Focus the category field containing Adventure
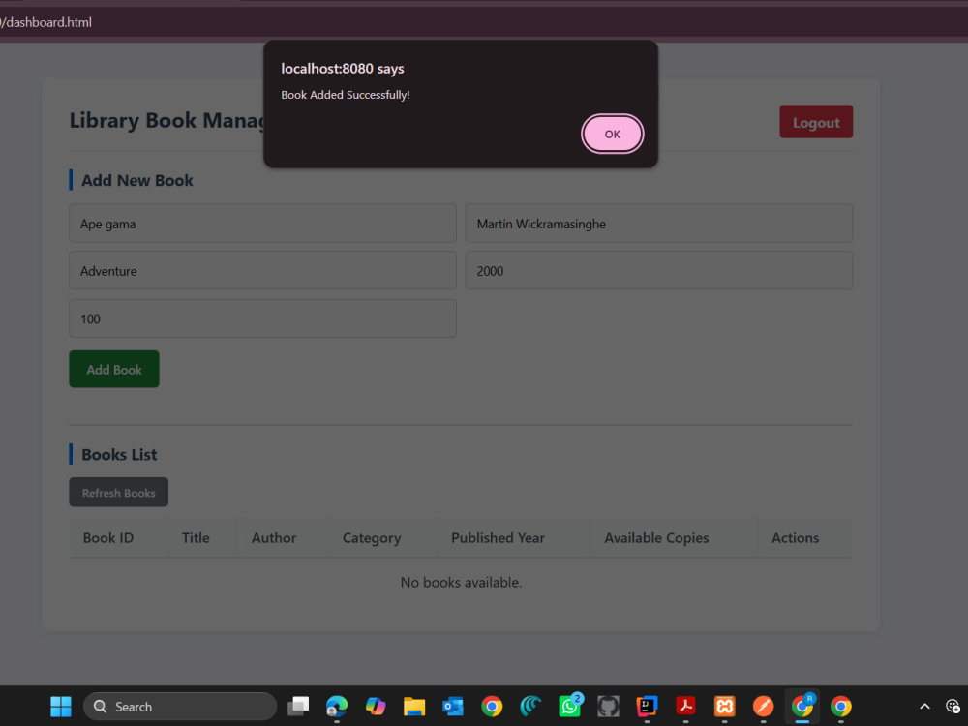Viewport: 968px width, 726px height. point(263,270)
